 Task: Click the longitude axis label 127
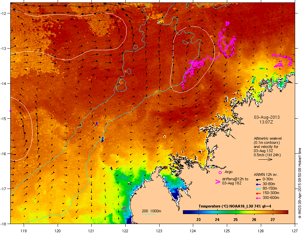tap(294, 231)
